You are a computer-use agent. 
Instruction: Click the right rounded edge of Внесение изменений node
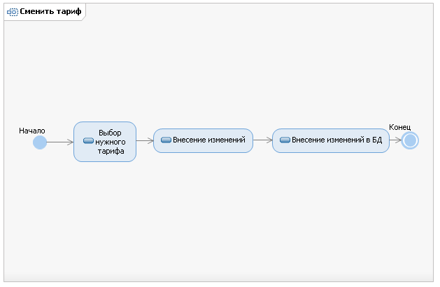[253, 140]
